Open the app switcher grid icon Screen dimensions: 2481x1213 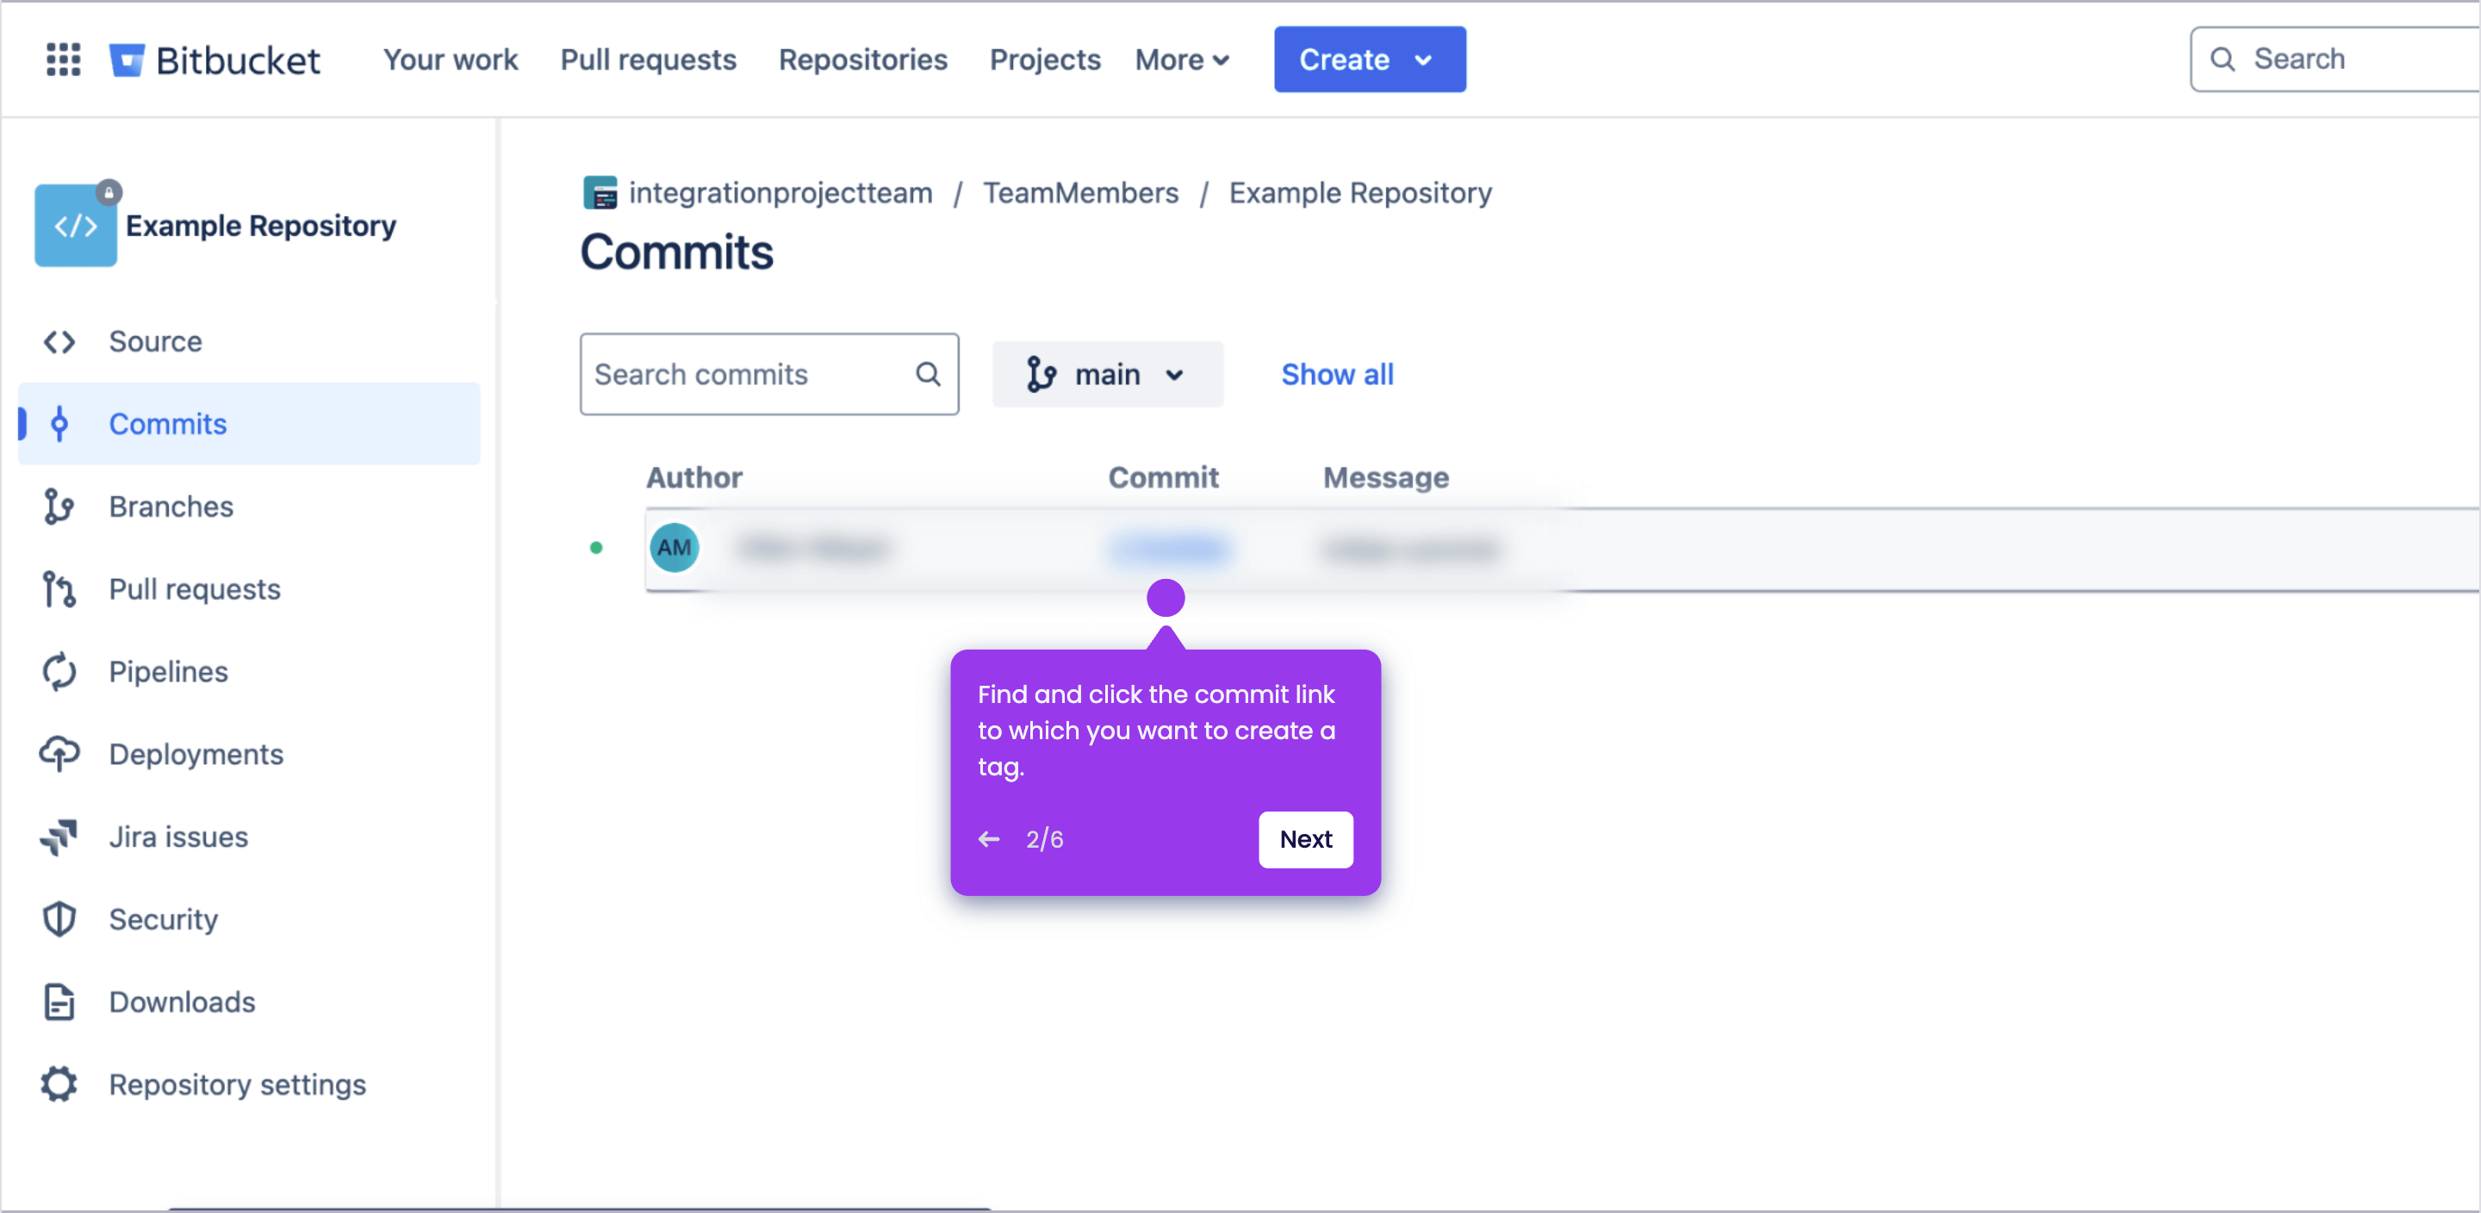pyautogui.click(x=64, y=59)
